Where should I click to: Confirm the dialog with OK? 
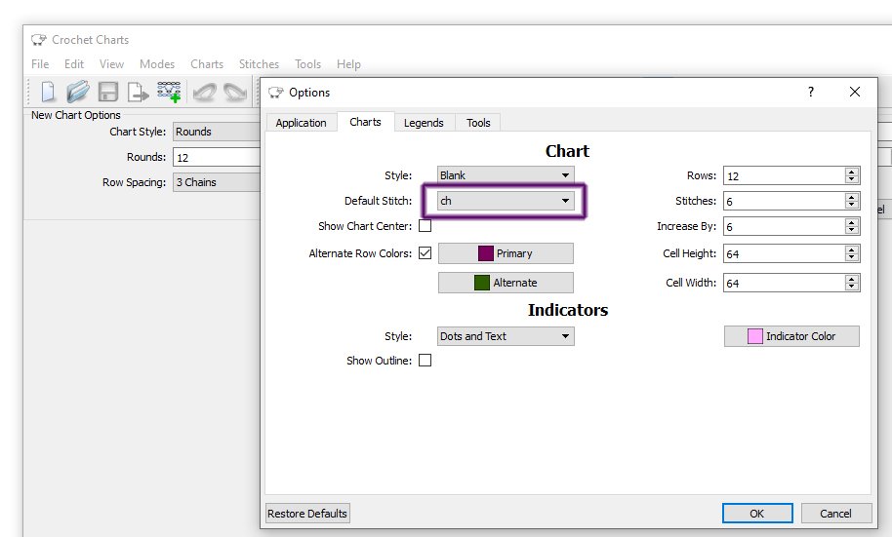pyautogui.click(x=757, y=514)
